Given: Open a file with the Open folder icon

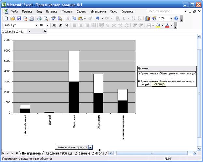Looking at the screenshot, I should (13, 19).
